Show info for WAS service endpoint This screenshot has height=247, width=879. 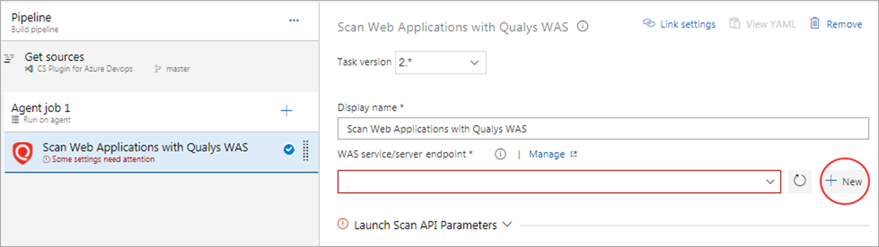pyautogui.click(x=500, y=154)
